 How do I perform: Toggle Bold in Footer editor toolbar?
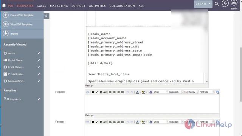[x=93, y=122]
